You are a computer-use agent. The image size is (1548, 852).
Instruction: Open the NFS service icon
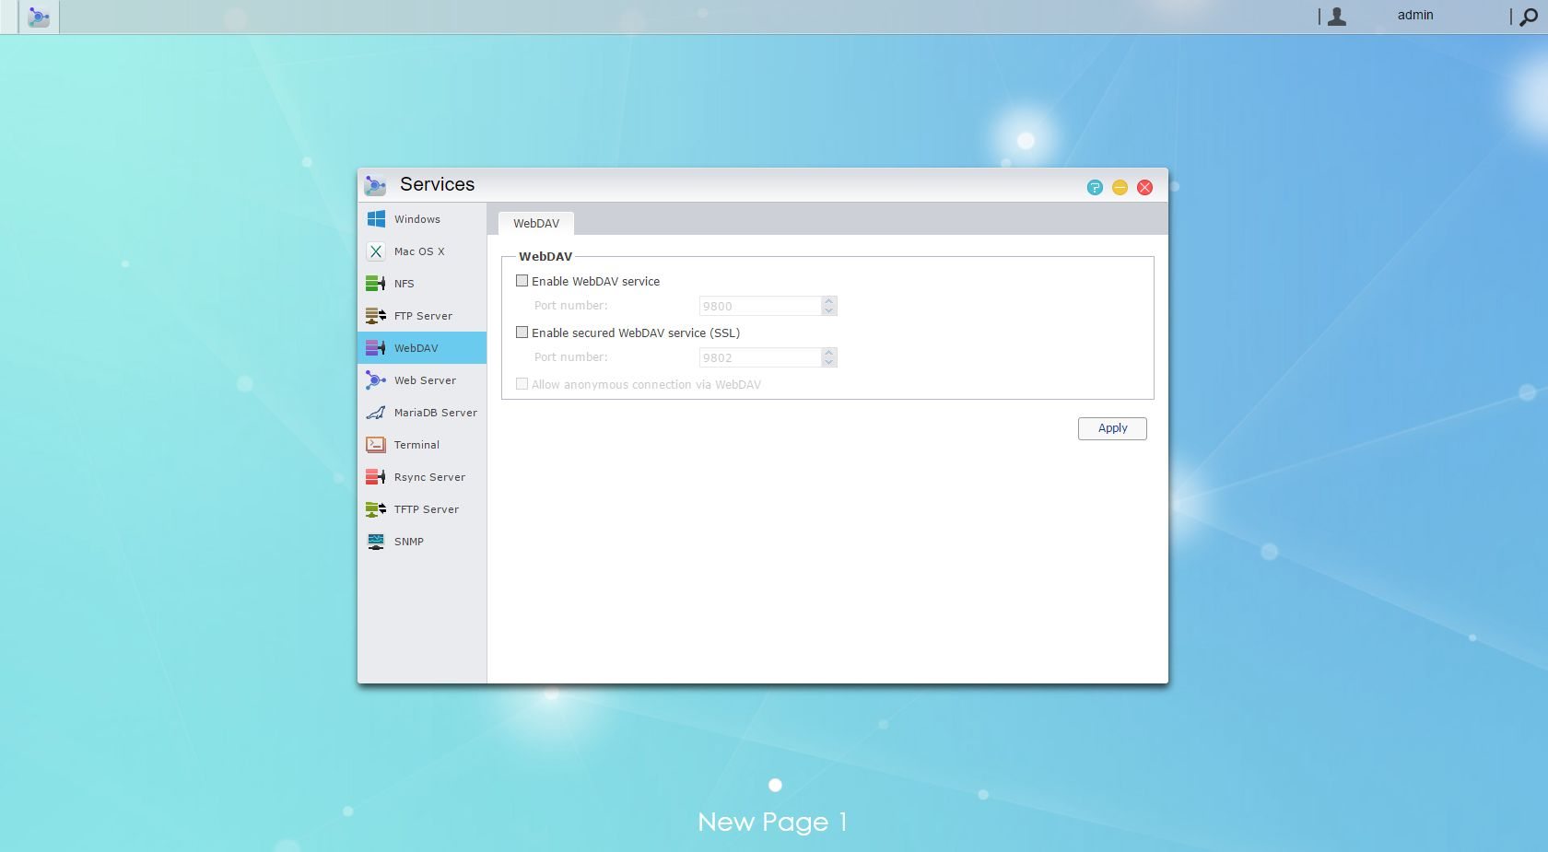point(376,284)
